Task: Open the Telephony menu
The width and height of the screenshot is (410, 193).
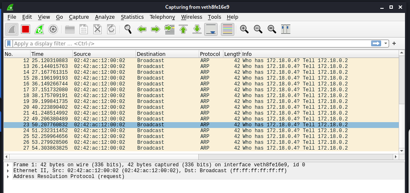Action: coord(162,17)
